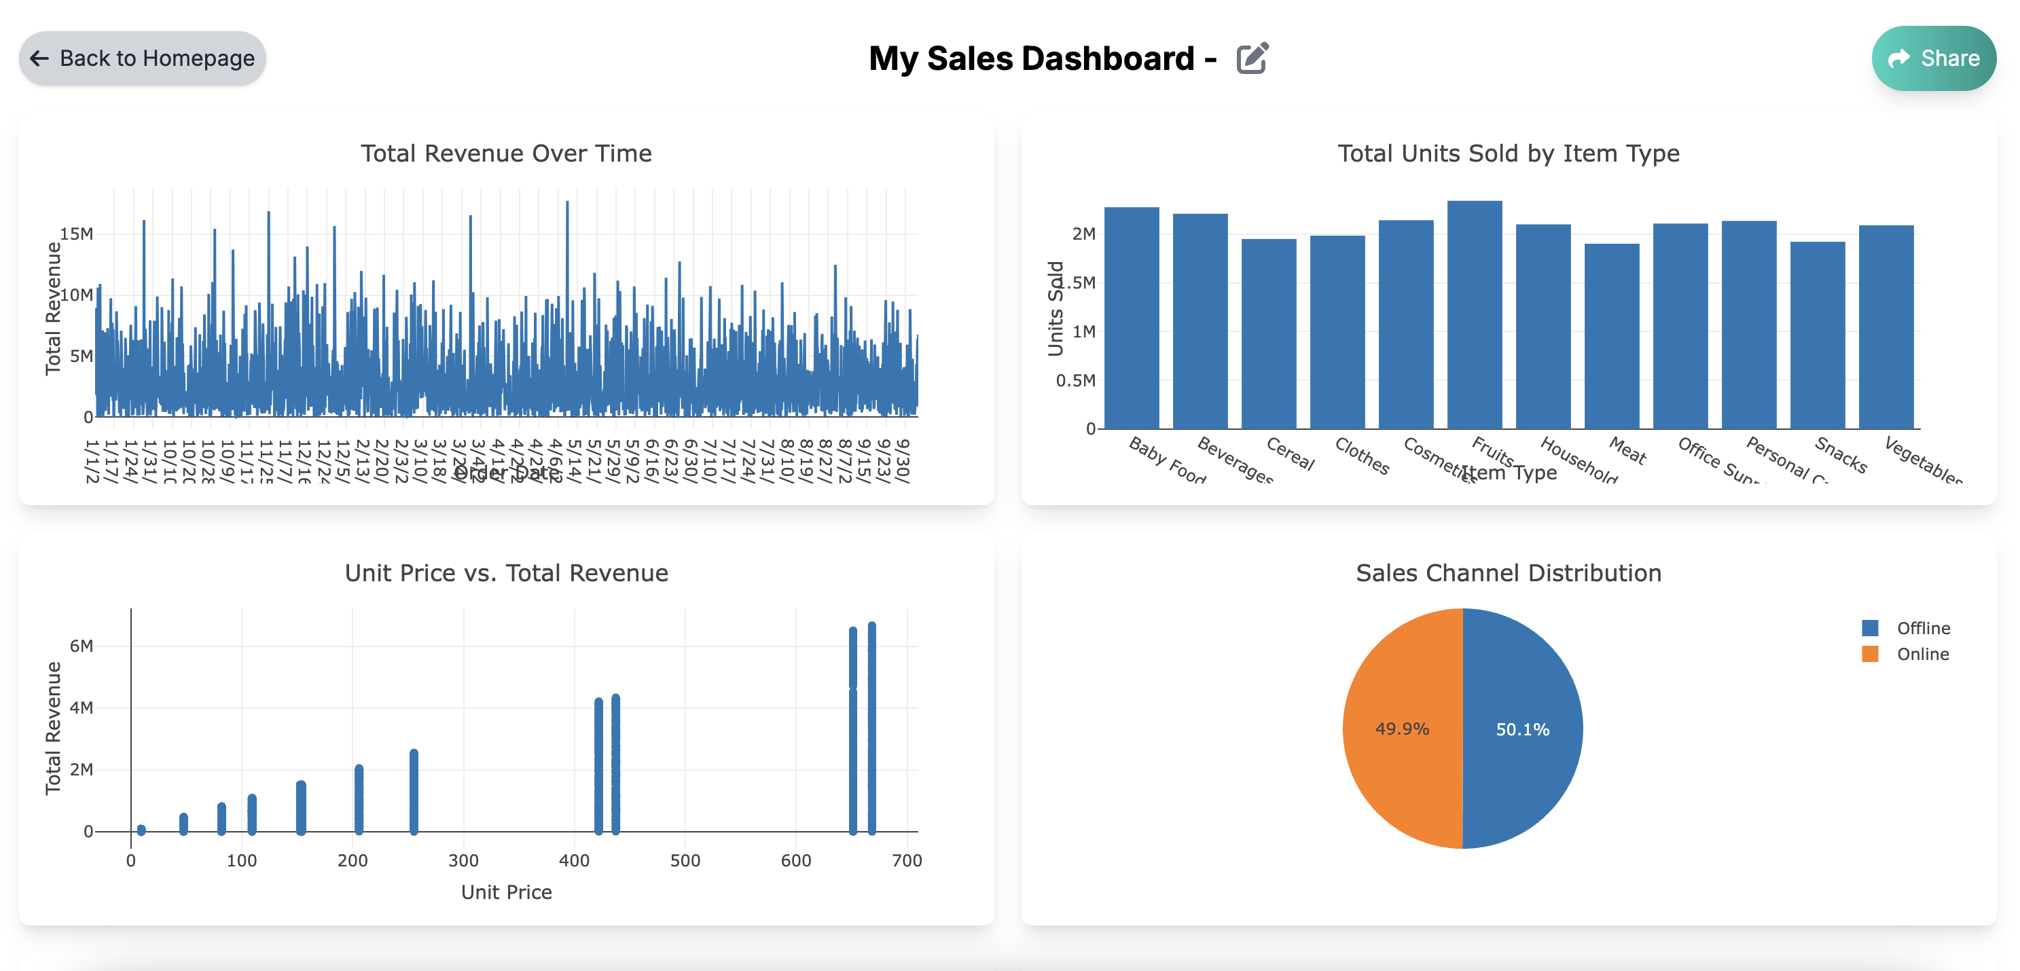The width and height of the screenshot is (2020, 971).
Task: Click the Total Revenue Over Time chart title
Action: (x=506, y=153)
